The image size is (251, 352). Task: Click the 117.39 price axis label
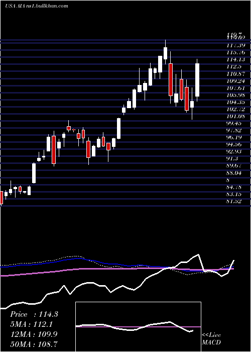coord(236,45)
